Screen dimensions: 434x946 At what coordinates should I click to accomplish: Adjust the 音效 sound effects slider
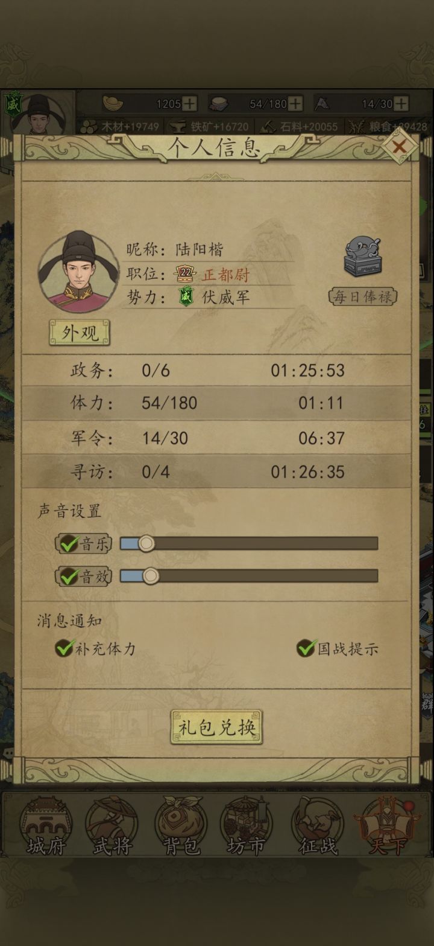pyautogui.click(x=249, y=577)
